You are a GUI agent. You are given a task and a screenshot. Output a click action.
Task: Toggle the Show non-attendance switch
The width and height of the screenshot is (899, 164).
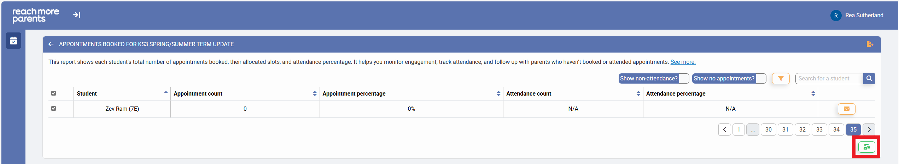[684, 79]
